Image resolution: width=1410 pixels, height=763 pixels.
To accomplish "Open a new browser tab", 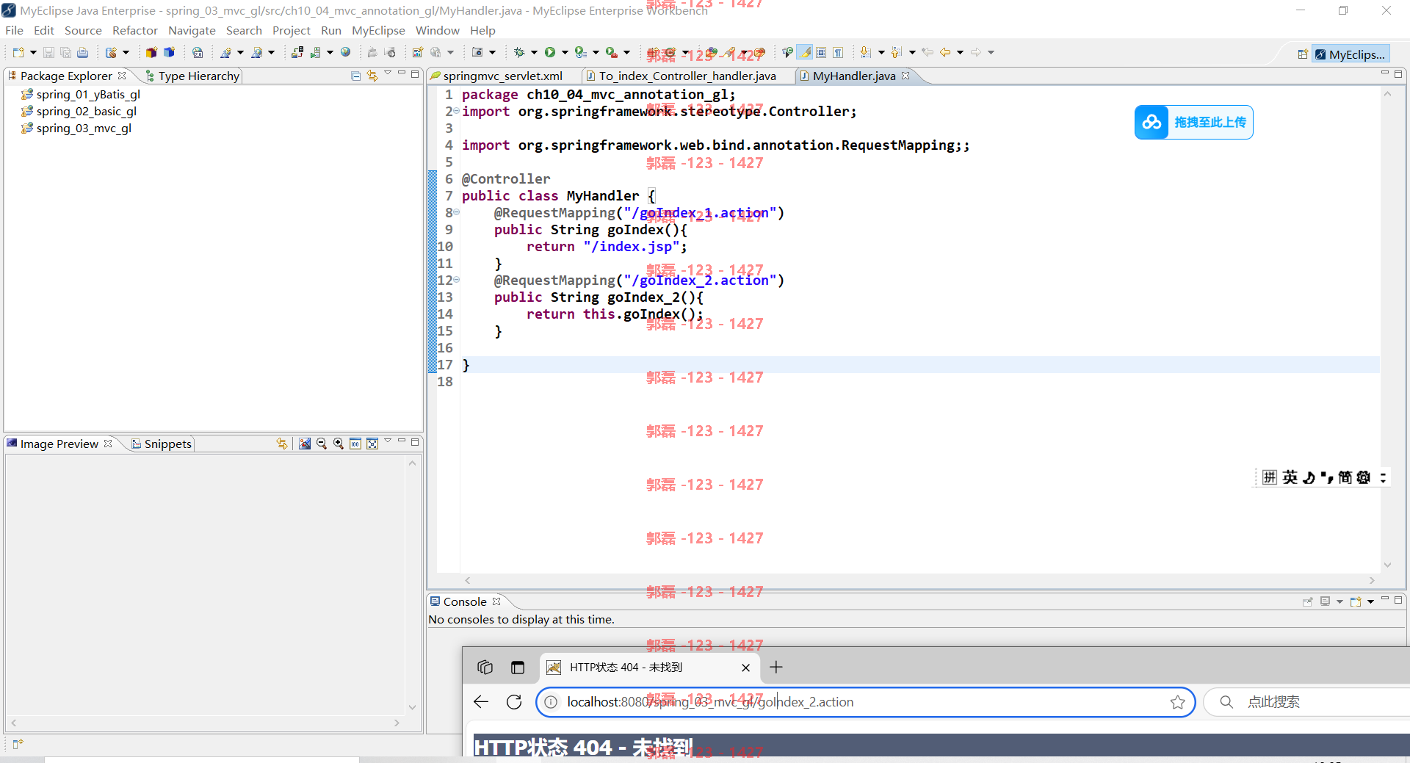I will click(x=776, y=667).
